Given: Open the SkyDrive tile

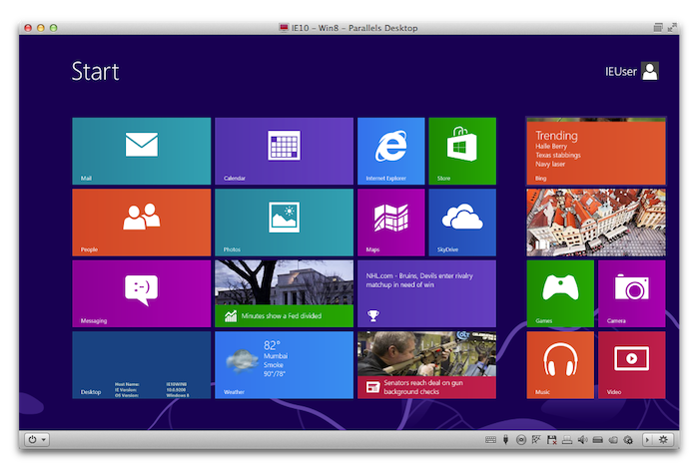Looking at the screenshot, I should (x=462, y=223).
